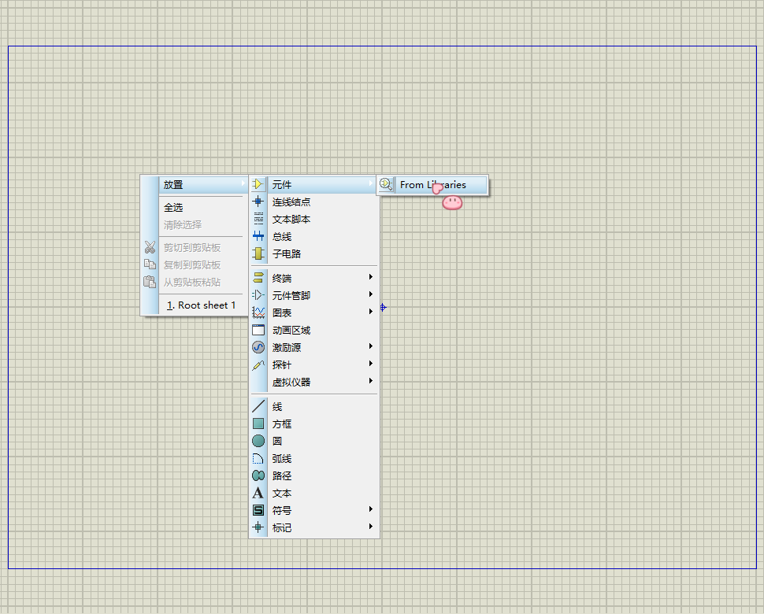The width and height of the screenshot is (764, 614).
Task: Expand the 虚拟仪器 submenu arrow
Action: [370, 381]
